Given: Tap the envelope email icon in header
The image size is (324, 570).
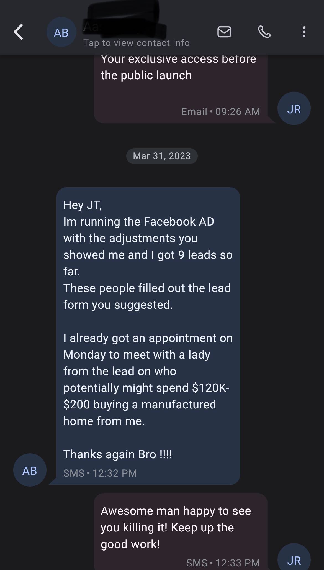Looking at the screenshot, I should [224, 32].
